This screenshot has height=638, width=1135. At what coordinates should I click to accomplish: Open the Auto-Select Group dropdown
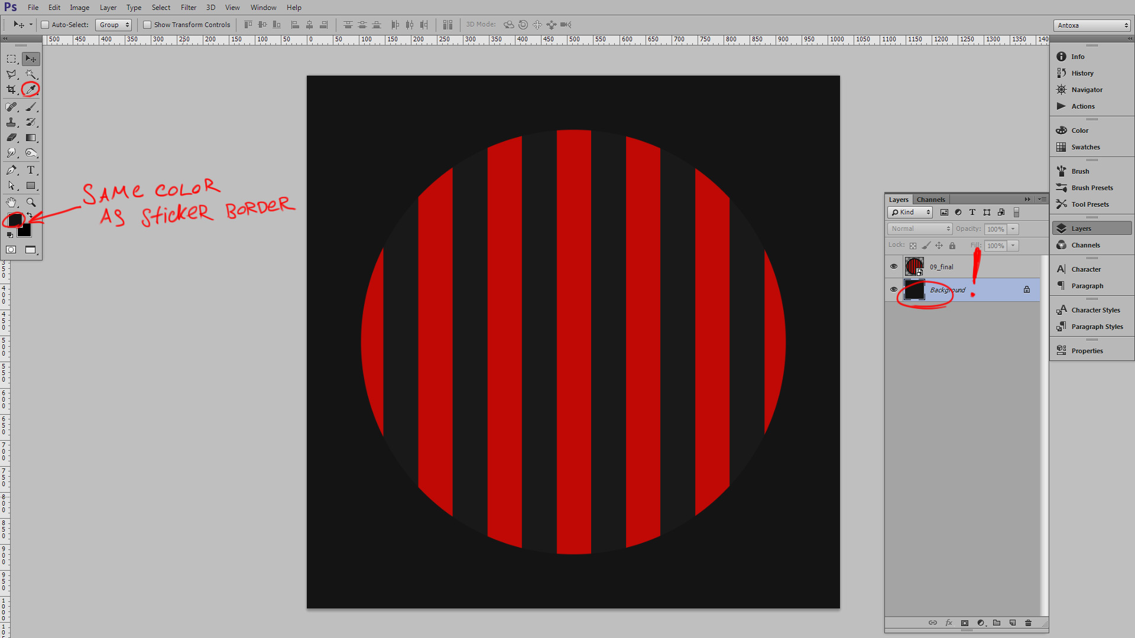tap(113, 25)
